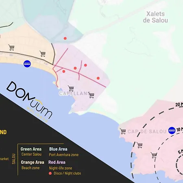The width and height of the screenshot is (183, 183).
Task: Click the cart left of CAP DE SALOU label
Action: coord(123,131)
